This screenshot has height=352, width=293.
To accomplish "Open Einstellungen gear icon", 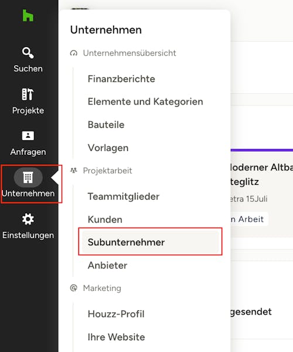I will click(x=28, y=219).
